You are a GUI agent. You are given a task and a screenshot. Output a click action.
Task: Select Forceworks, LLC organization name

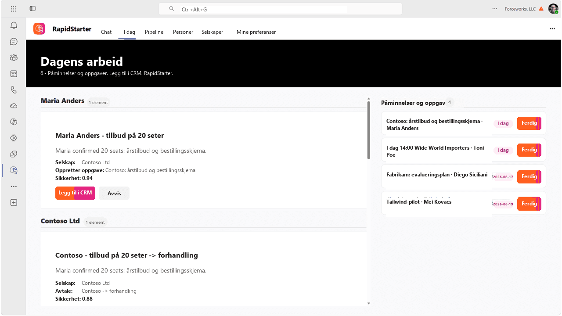point(520,9)
